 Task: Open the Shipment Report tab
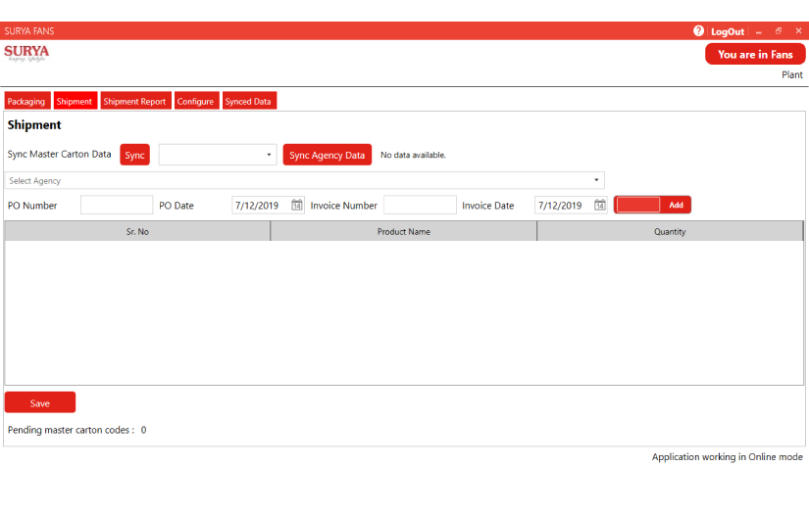[x=135, y=101]
